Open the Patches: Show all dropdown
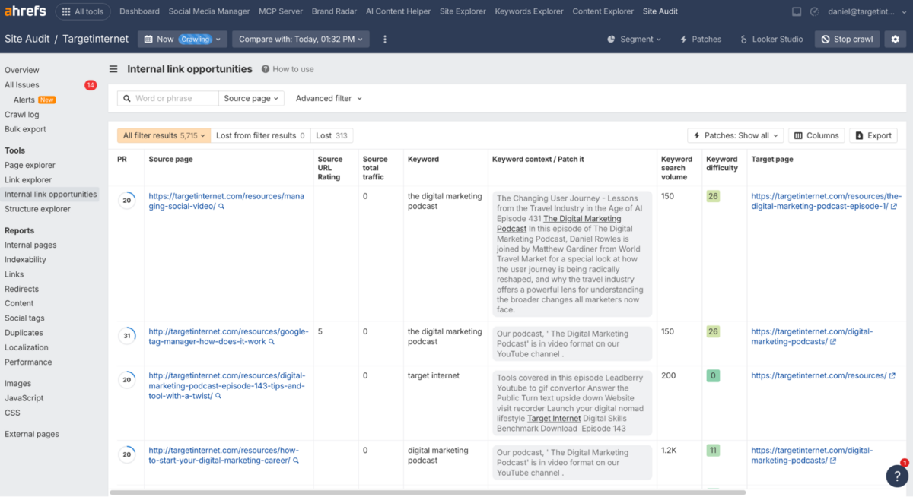 coord(736,135)
